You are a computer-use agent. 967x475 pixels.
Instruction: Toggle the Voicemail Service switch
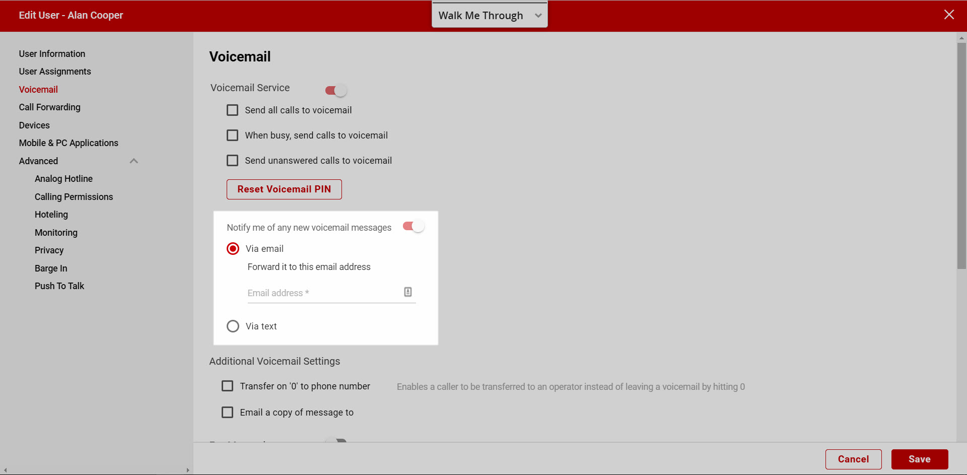(x=336, y=90)
